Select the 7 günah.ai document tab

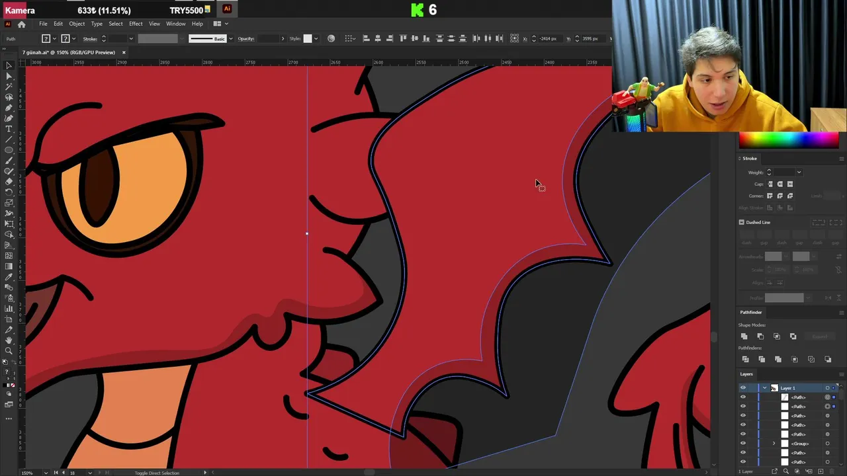point(68,52)
